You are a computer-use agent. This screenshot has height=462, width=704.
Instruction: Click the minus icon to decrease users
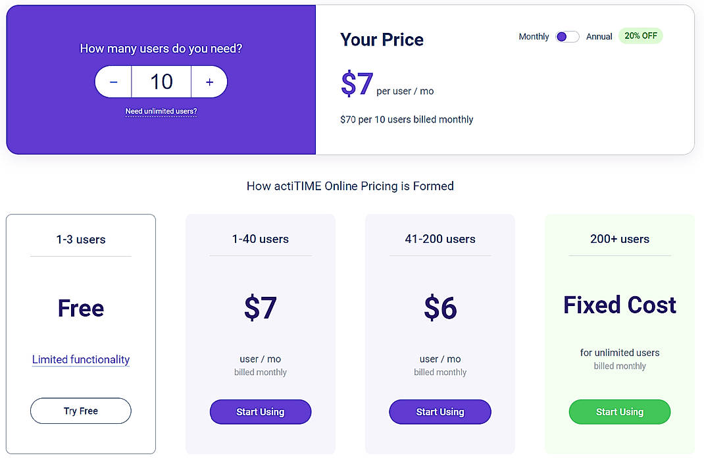click(x=113, y=82)
